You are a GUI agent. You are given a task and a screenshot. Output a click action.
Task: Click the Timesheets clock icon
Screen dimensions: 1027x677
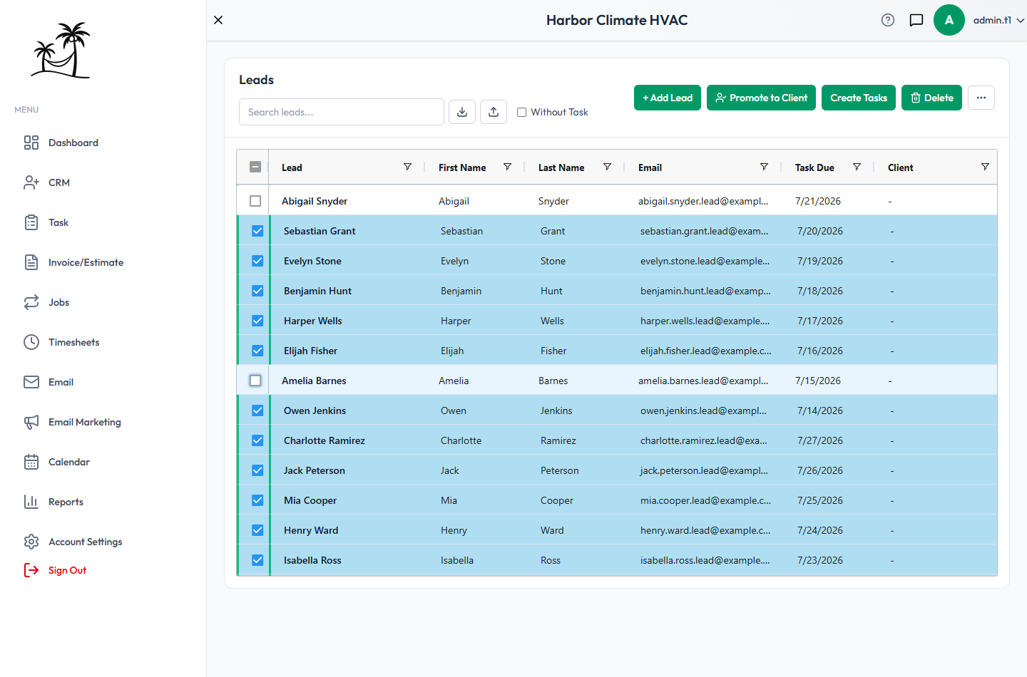click(x=31, y=342)
